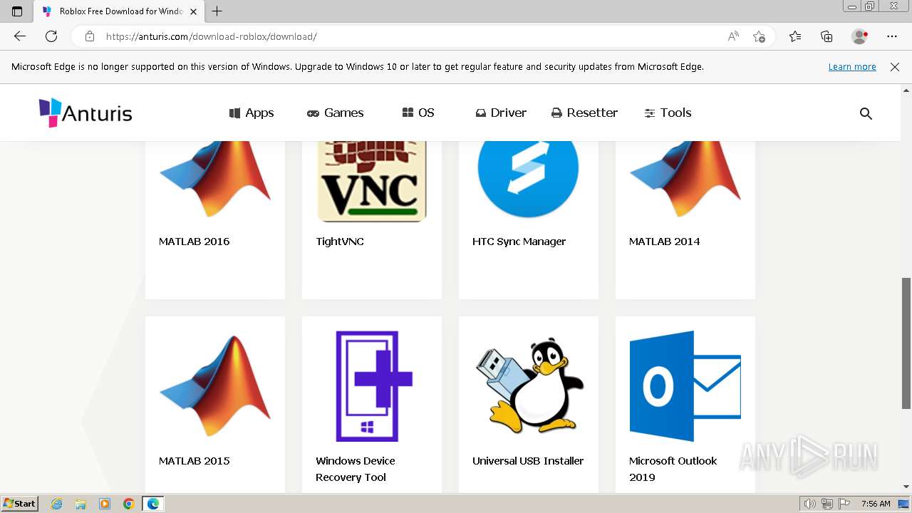Dismiss the Edge unsupported notification bar
Image resolution: width=912 pixels, height=513 pixels.
tap(895, 67)
